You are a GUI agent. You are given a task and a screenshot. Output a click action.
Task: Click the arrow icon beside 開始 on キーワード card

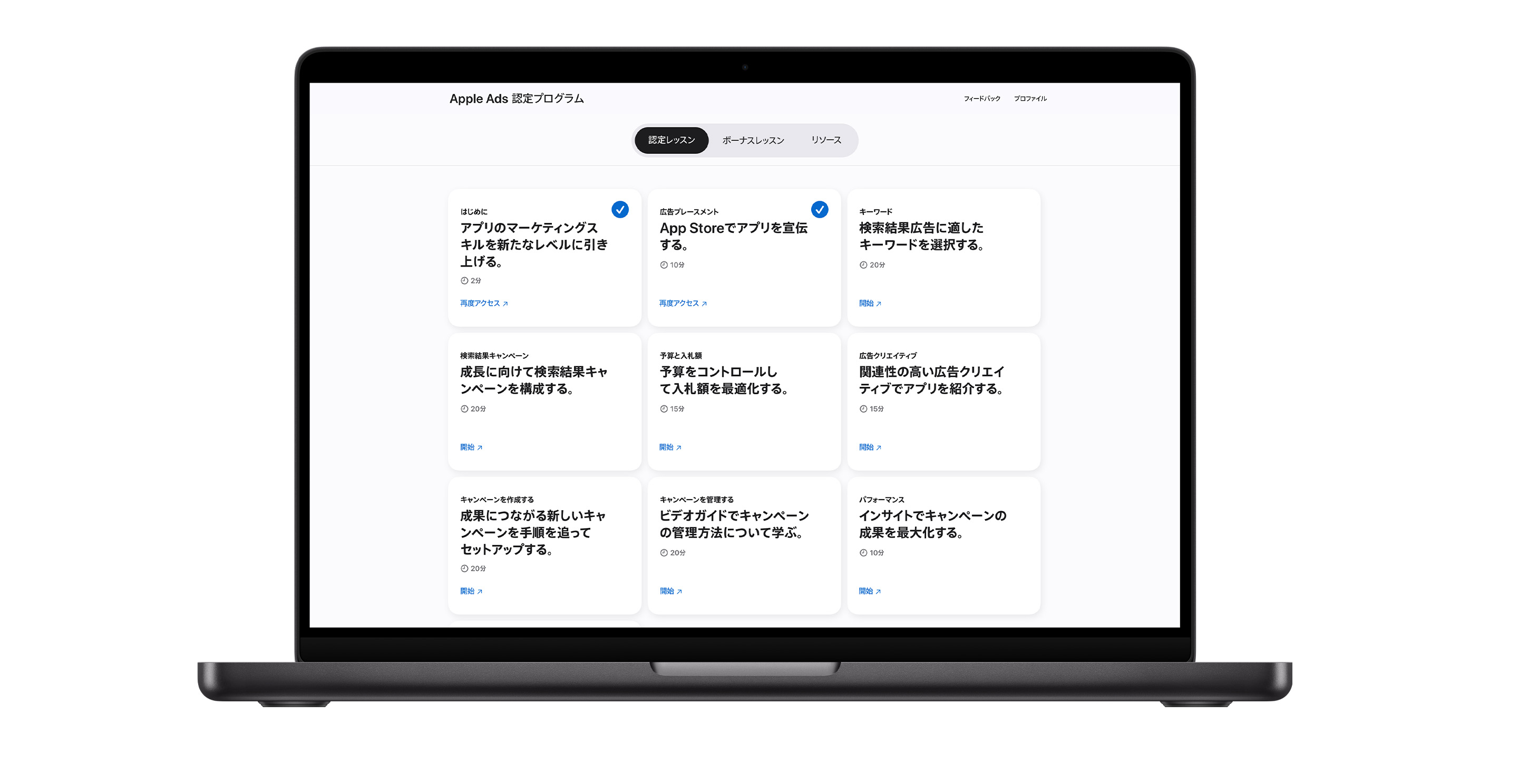click(879, 303)
